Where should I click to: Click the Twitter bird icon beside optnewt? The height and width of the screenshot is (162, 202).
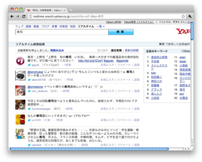pos(29,145)
